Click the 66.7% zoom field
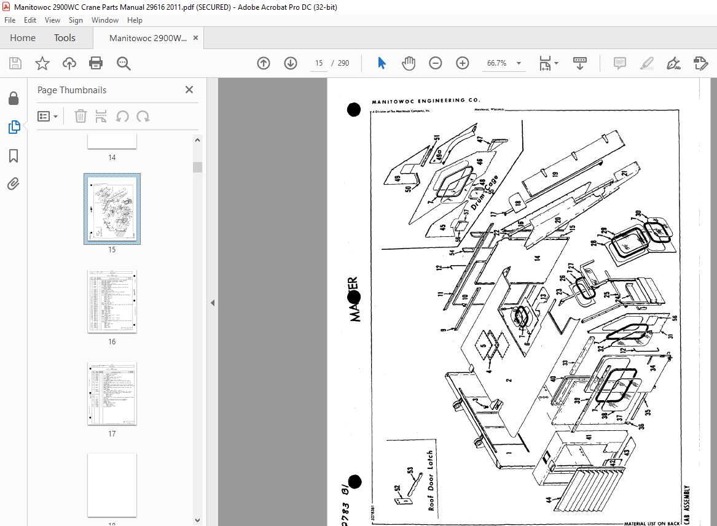Screen dimensions: 717x526 (x=496, y=63)
